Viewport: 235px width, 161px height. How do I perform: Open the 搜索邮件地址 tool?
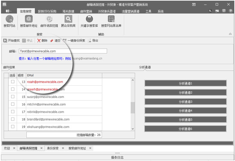[29, 20]
